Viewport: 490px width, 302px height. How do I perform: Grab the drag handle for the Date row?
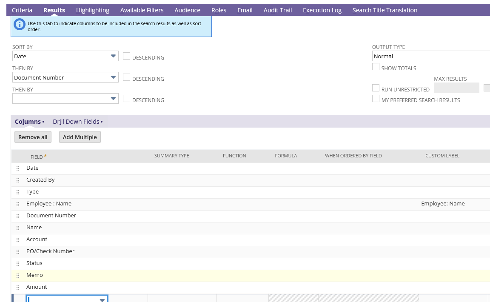pyautogui.click(x=18, y=168)
